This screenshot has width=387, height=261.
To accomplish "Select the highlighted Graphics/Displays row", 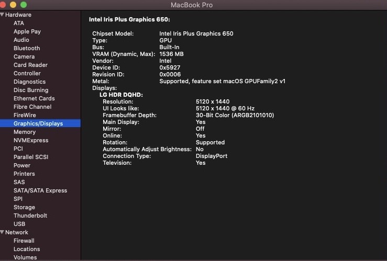I will click(x=40, y=123).
